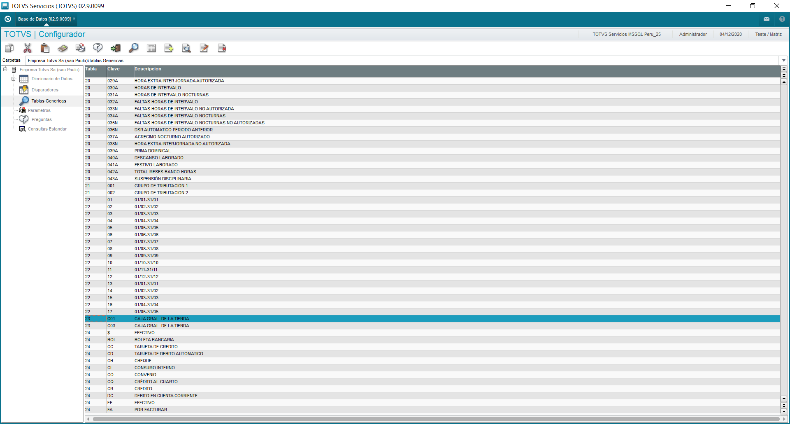Click the list sheet toolbar icon
790x424 pixels.
pyautogui.click(x=151, y=48)
